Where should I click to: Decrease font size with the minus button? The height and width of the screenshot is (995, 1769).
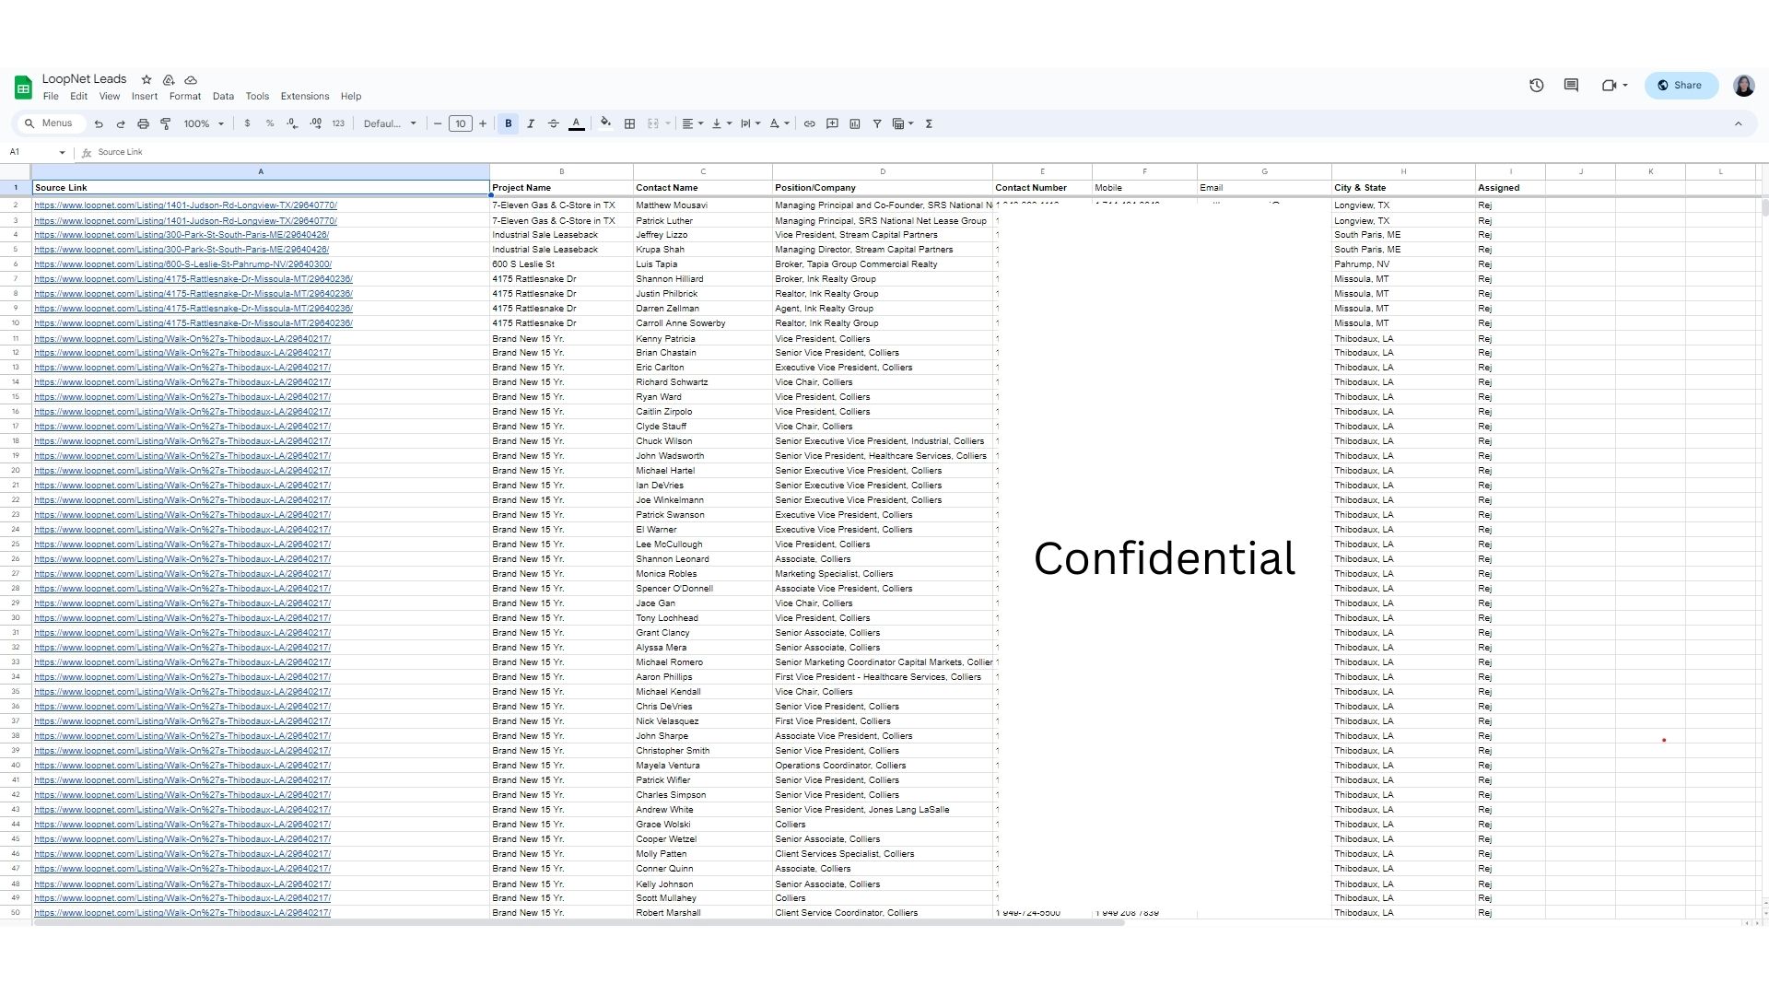tap(438, 123)
